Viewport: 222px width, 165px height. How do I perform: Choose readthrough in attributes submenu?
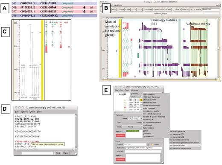[x=147, y=125]
